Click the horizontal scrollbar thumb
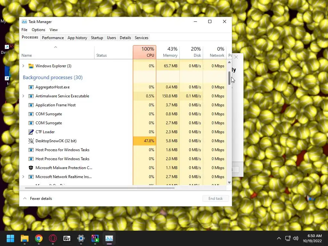The image size is (328, 246). tap(100, 188)
